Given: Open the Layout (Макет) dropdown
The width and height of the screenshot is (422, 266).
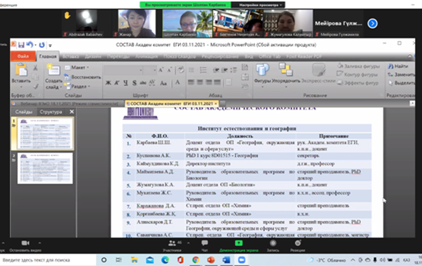Looking at the screenshot, I should 78,67.
